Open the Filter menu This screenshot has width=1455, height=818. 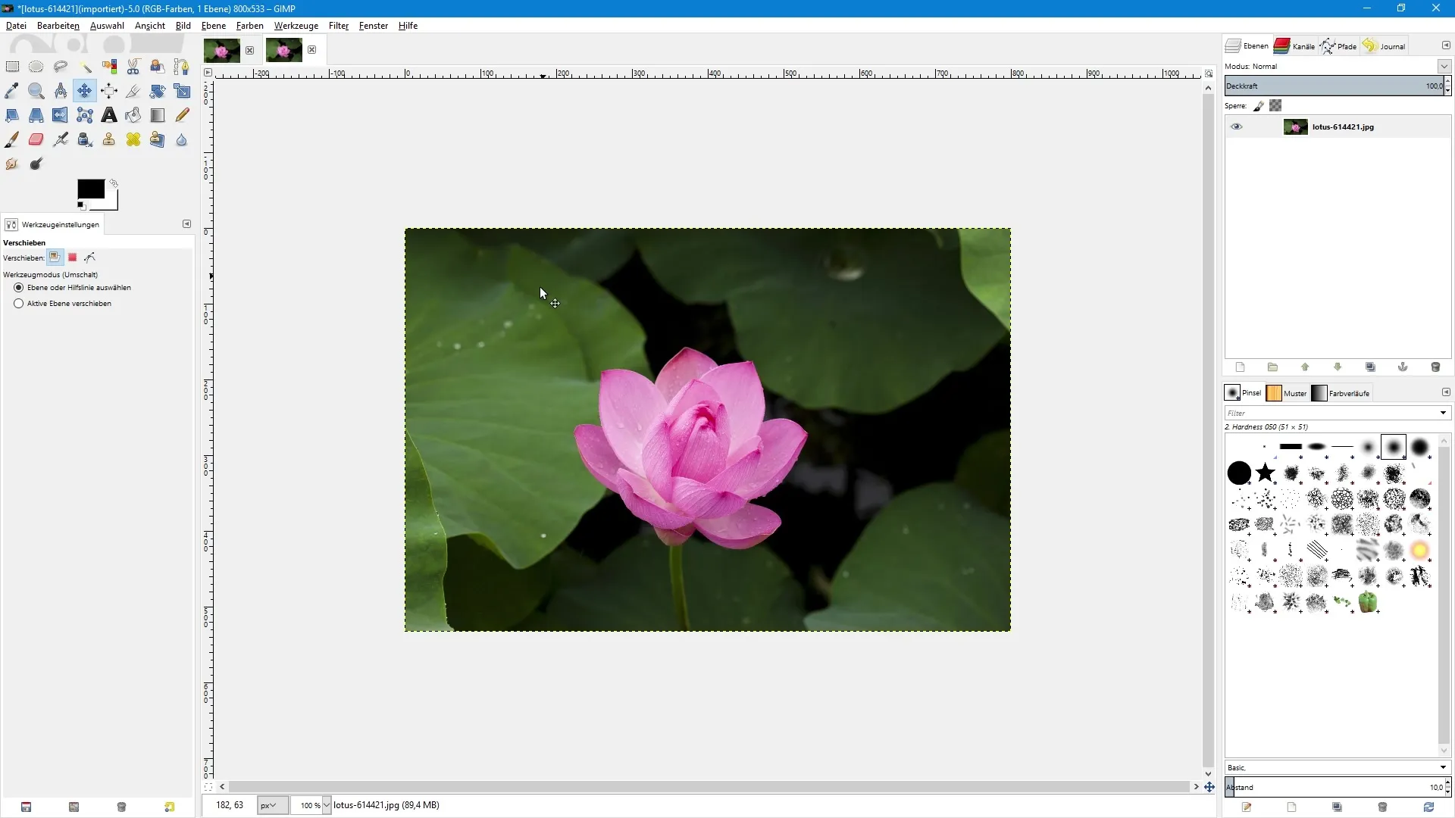point(339,26)
